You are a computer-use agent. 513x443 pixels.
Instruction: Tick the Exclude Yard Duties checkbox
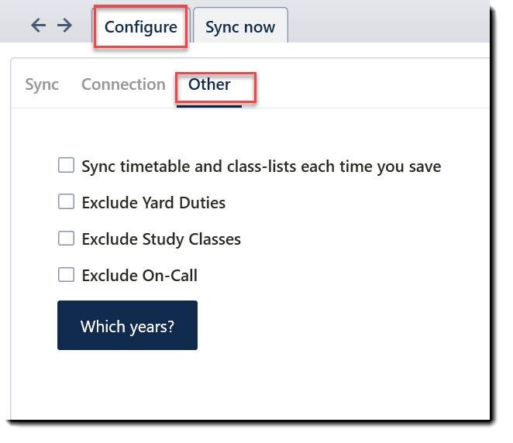pos(67,202)
